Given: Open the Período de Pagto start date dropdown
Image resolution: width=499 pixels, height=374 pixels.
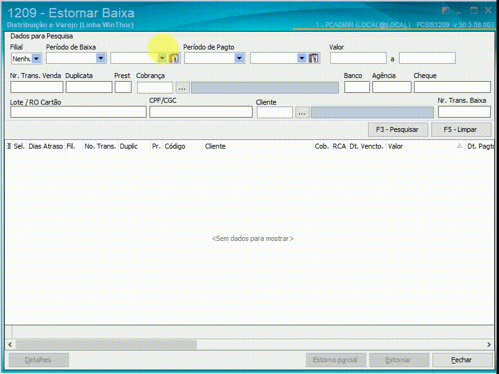Looking at the screenshot, I should click(x=240, y=58).
